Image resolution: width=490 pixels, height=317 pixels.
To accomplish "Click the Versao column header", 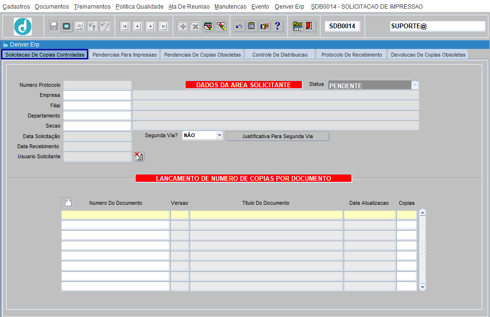I will (179, 203).
